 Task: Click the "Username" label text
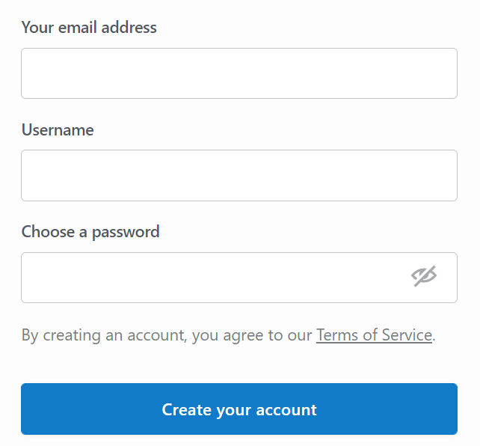coord(58,130)
